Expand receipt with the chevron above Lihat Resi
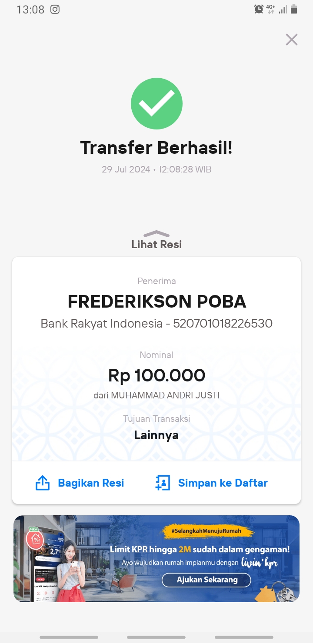Image resolution: width=313 pixels, height=643 pixels. (x=156, y=234)
